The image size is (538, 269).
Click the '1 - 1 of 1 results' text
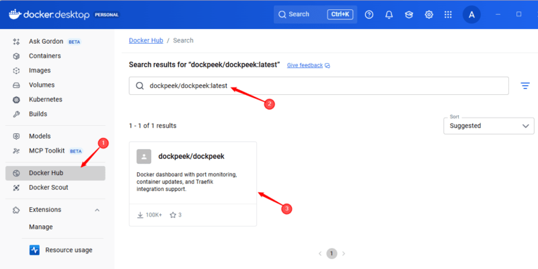point(153,126)
